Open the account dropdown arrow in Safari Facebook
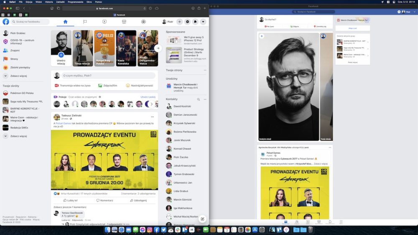This screenshot has width=418, height=235. click(203, 22)
